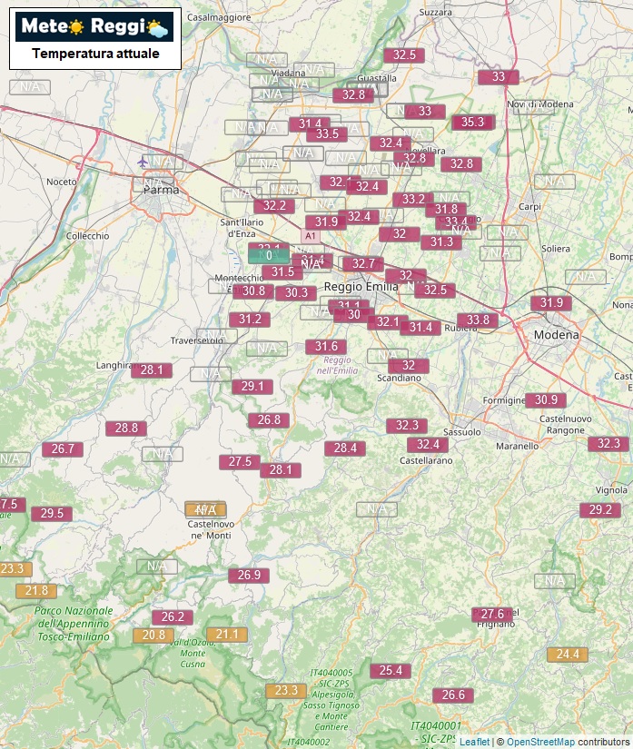This screenshot has width=633, height=749.
Task: Select the 29.2 marker near Vignola
Action: pos(601,510)
